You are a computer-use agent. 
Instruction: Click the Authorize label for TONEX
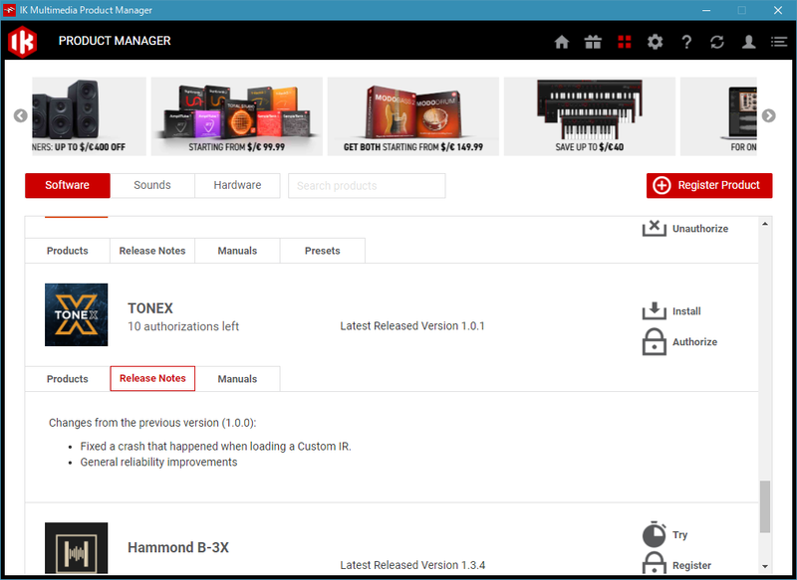(694, 342)
